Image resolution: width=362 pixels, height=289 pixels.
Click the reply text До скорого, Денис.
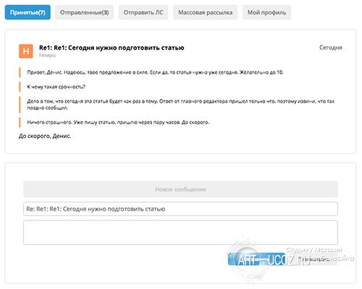(x=45, y=136)
